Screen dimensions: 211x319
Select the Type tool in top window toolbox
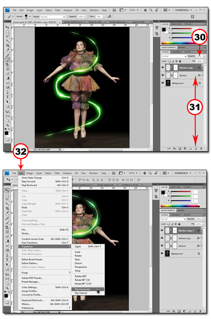[x=8, y=97]
